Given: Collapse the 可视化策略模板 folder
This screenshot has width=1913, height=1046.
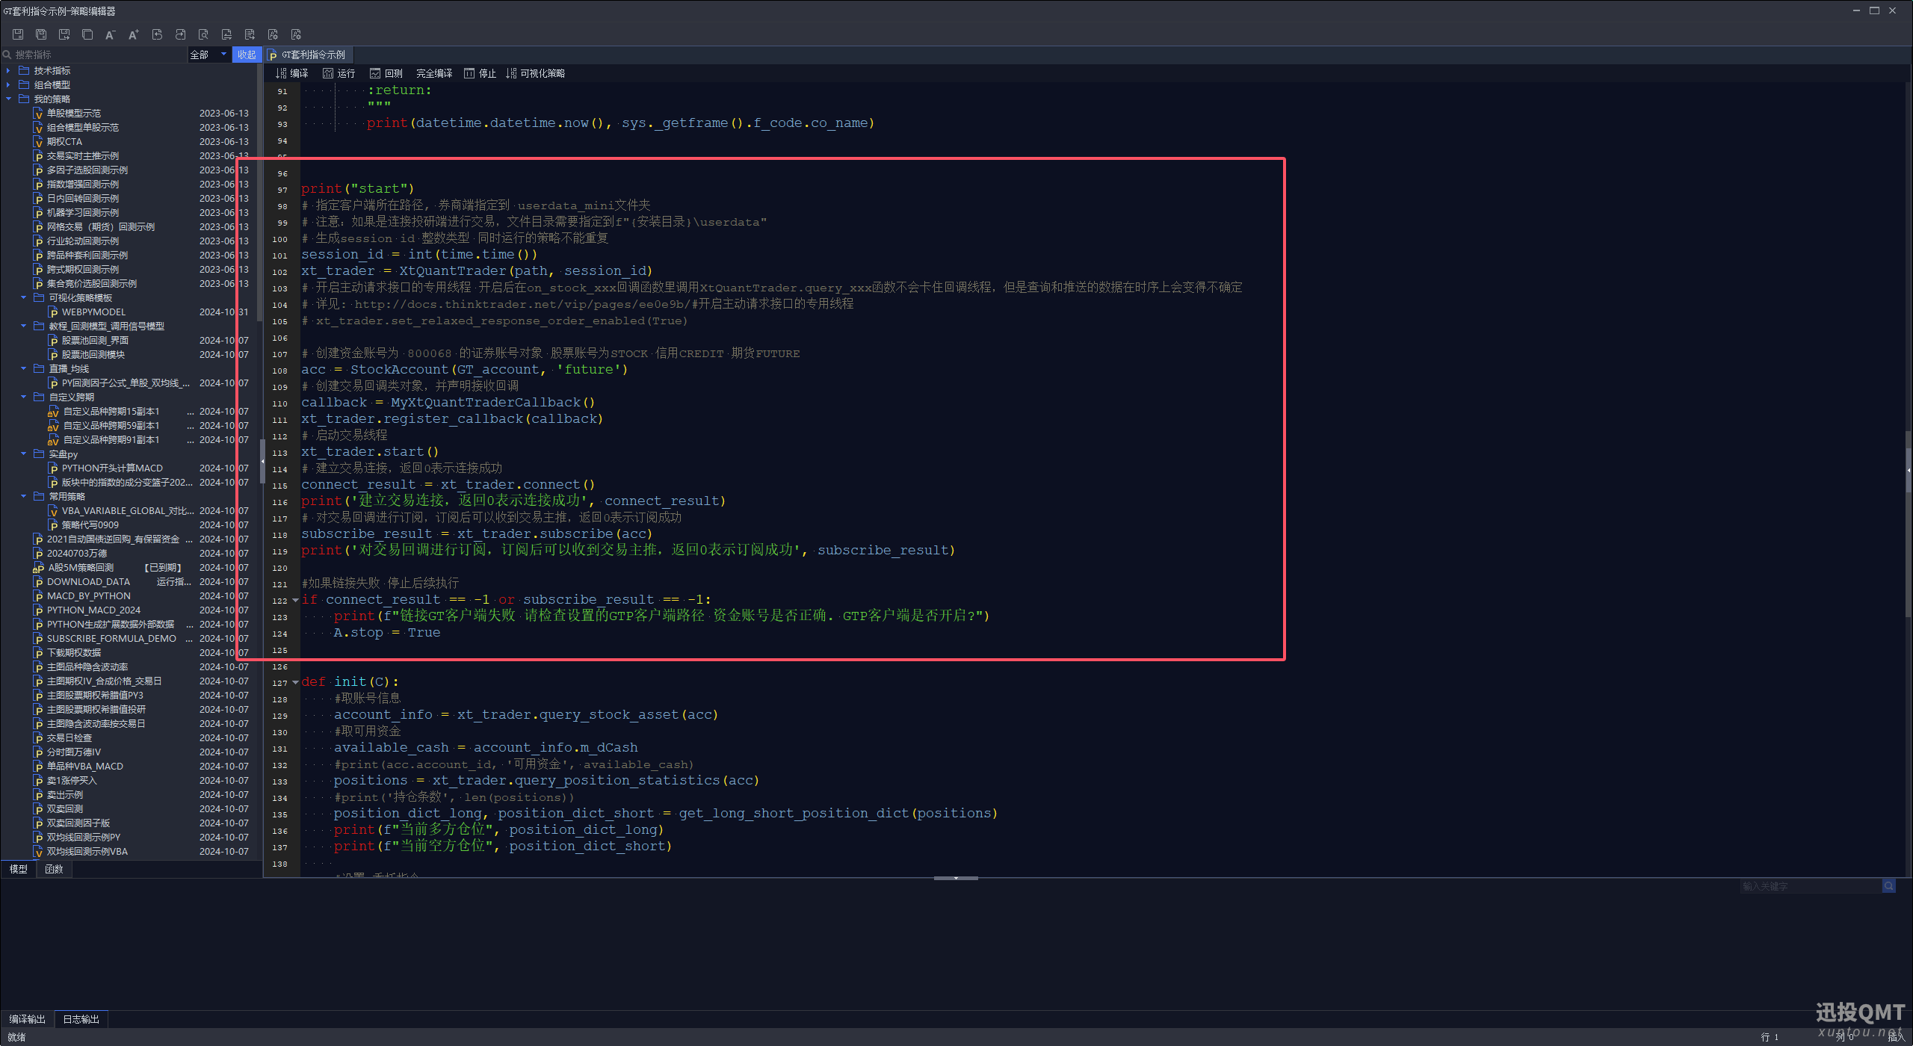Looking at the screenshot, I should click(x=23, y=298).
